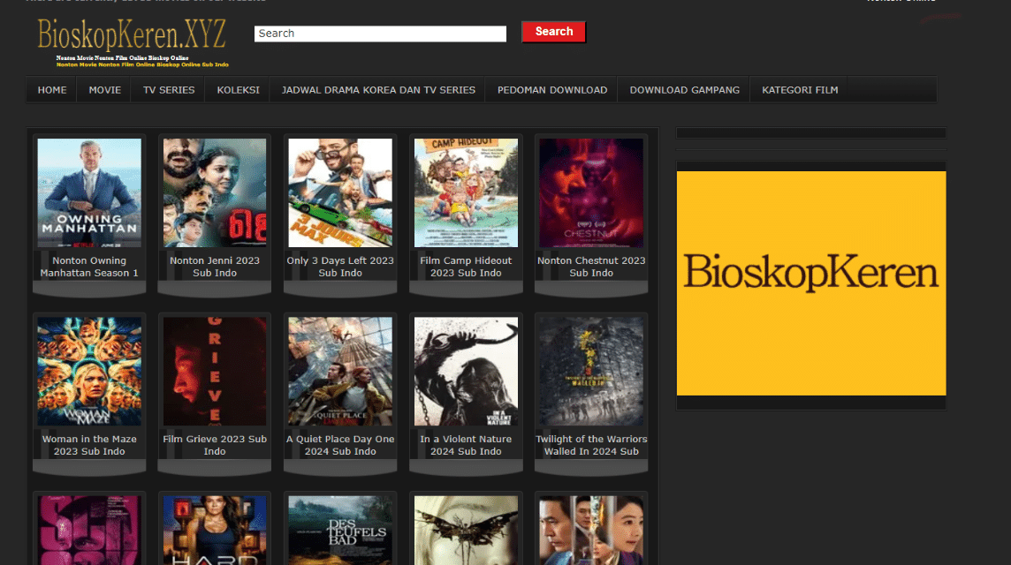This screenshot has height=565, width=1011.
Task: Click 'Woman in the Maze 2023 Sub Indo' link
Action: coord(89,445)
